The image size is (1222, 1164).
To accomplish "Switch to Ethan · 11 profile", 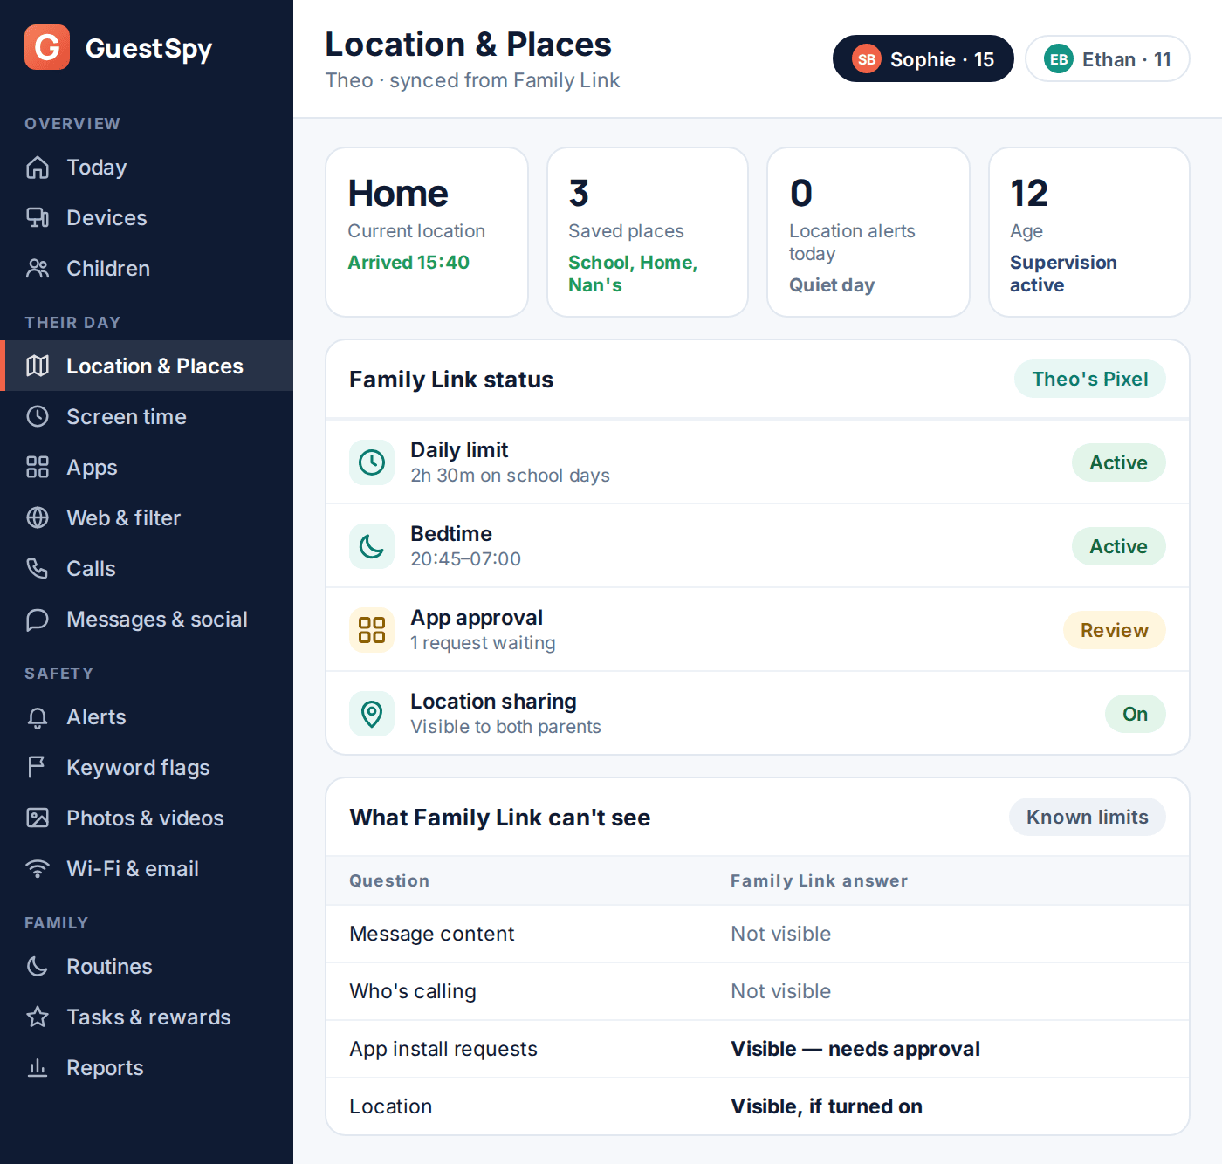I will pyautogui.click(x=1108, y=58).
